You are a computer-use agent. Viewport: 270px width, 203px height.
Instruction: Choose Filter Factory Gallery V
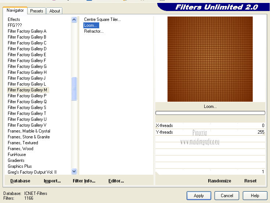coord(27,125)
